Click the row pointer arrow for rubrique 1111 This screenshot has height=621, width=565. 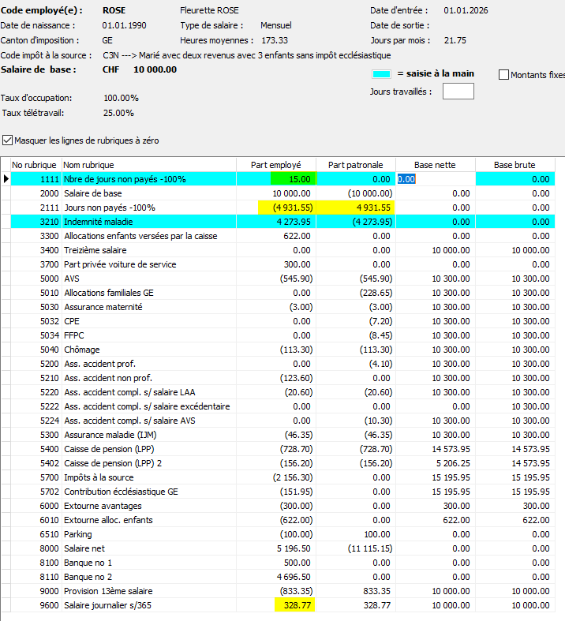pos(6,179)
